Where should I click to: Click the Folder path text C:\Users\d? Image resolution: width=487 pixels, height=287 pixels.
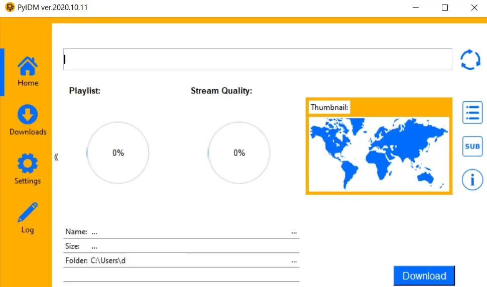(x=108, y=260)
